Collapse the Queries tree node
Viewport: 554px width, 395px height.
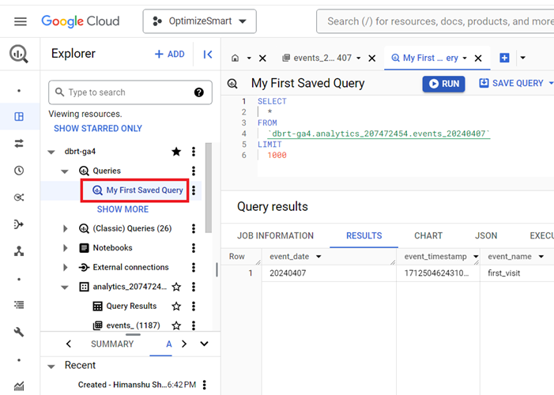coord(65,171)
